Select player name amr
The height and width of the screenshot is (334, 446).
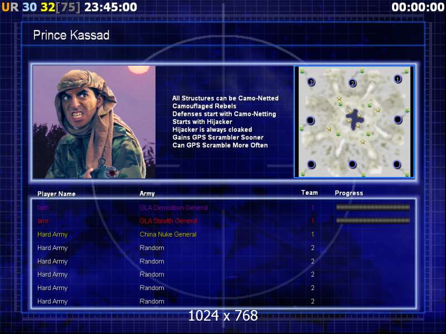[x=43, y=221]
